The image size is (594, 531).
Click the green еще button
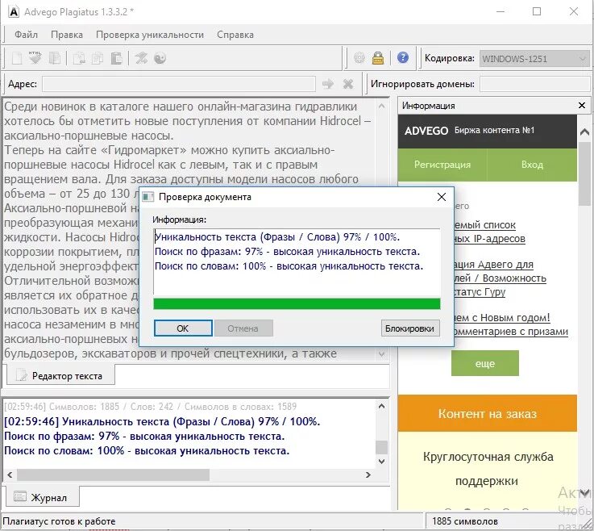[x=485, y=363]
